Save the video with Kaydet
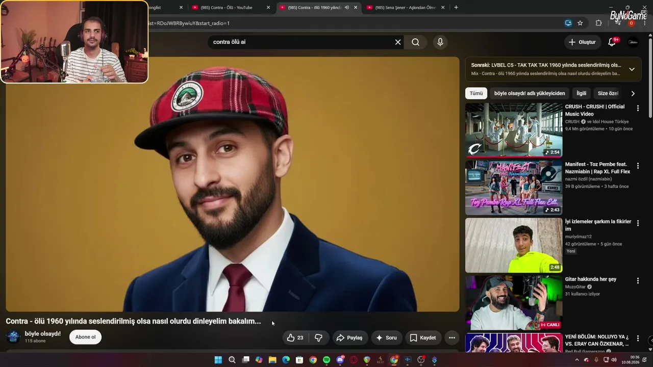This screenshot has height=367, width=653. pos(423,337)
